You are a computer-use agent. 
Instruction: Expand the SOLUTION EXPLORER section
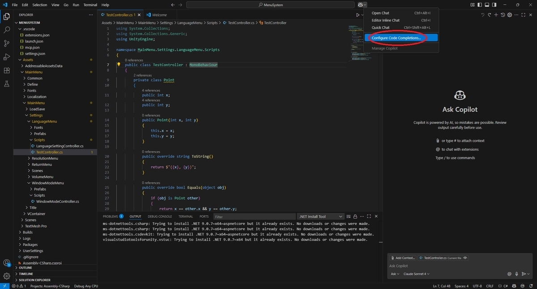click(x=56, y=280)
